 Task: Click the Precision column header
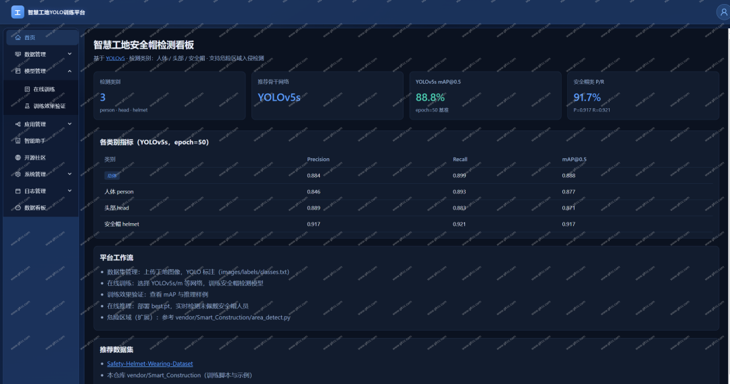[318, 159]
